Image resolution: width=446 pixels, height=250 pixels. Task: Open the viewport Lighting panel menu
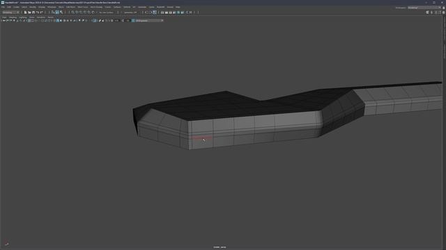[x=23, y=17]
